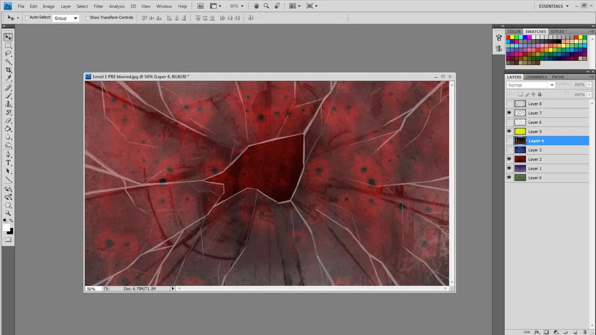Click the foreground color swatch
The height and width of the screenshot is (335, 596).
pyautogui.click(x=7, y=228)
